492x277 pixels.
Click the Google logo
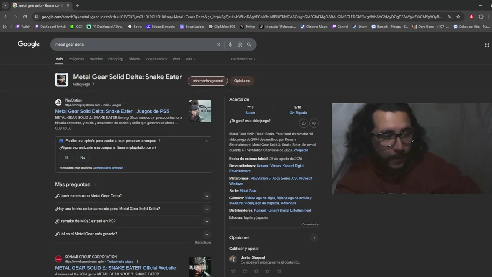click(x=28, y=44)
